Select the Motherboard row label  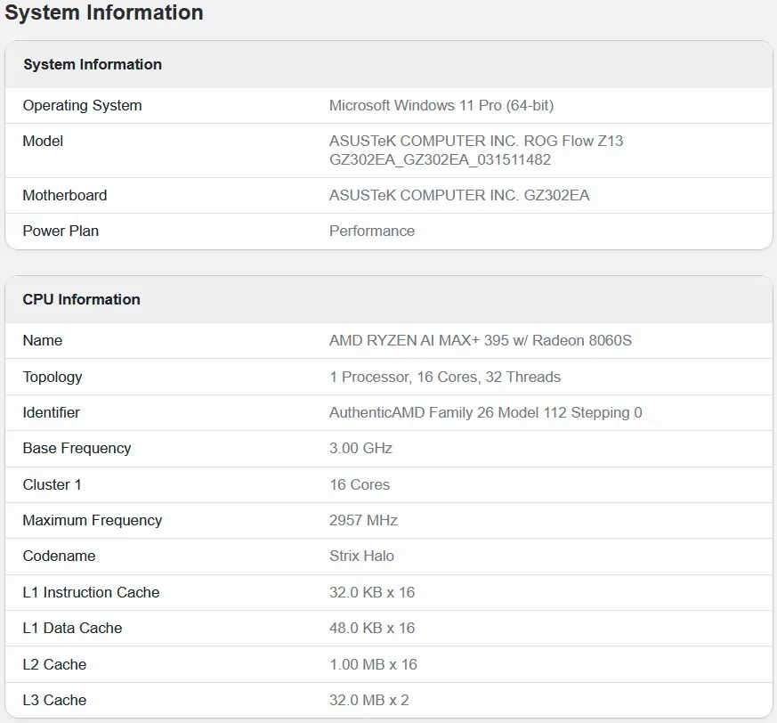click(64, 195)
